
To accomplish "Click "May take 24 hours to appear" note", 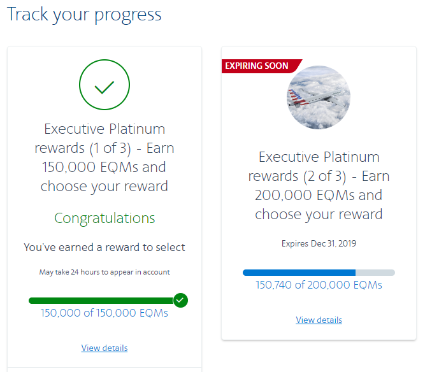I will 104,272.
